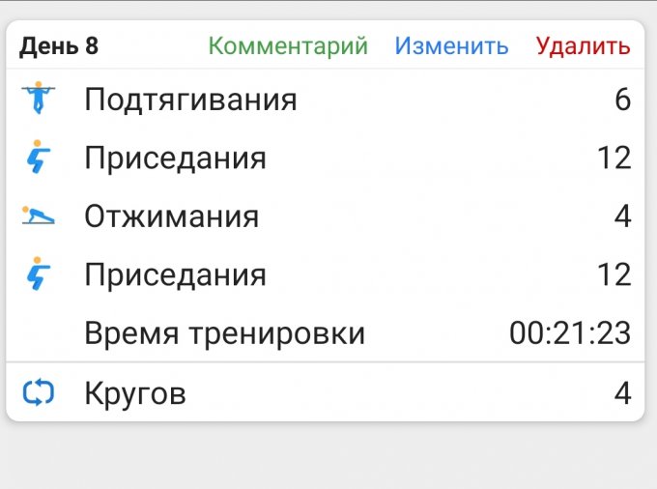This screenshot has width=657, height=489.
Task: Select the День 8 header title
Action: [59, 45]
